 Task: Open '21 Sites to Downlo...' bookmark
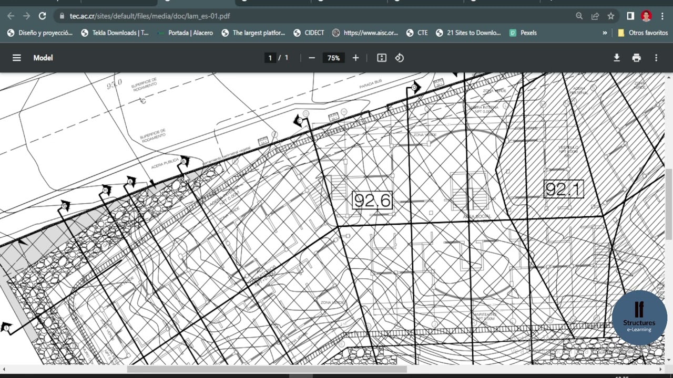click(x=468, y=33)
